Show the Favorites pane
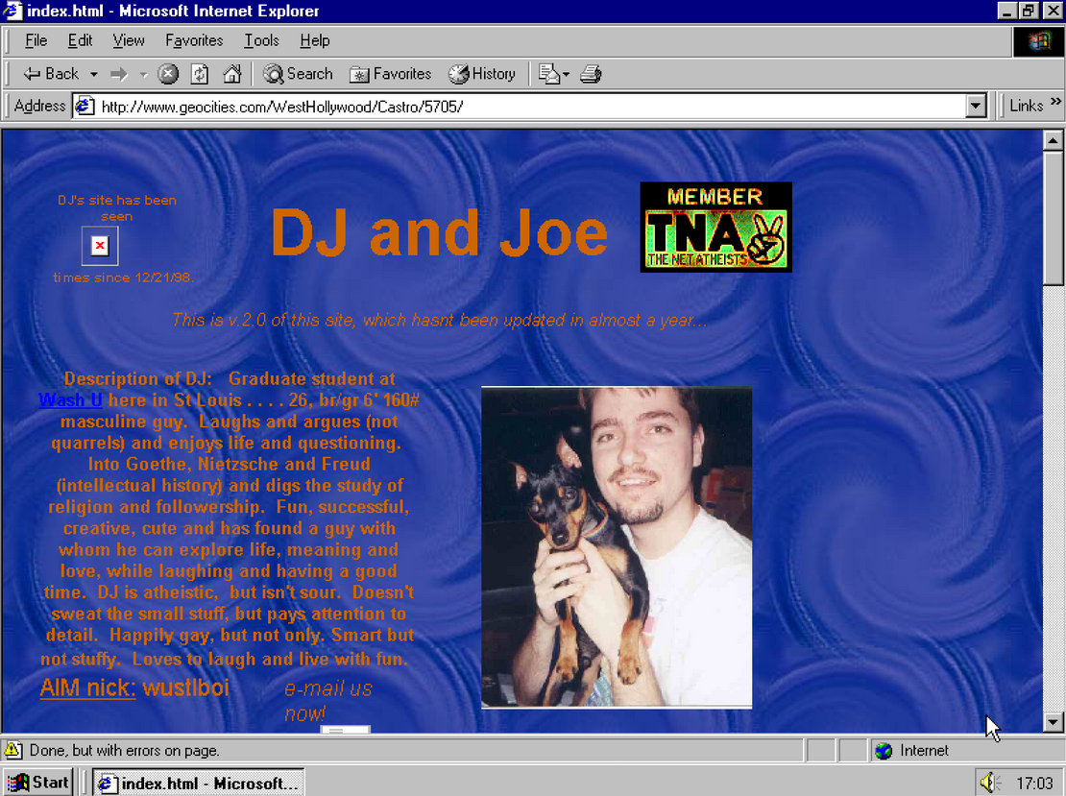 point(390,74)
